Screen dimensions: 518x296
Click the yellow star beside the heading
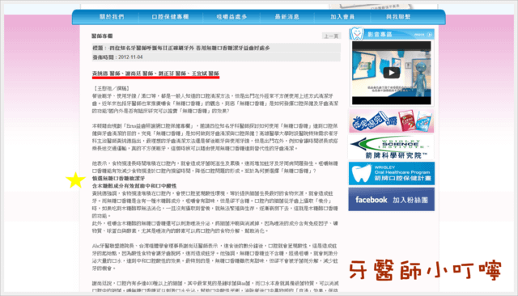click(x=75, y=180)
